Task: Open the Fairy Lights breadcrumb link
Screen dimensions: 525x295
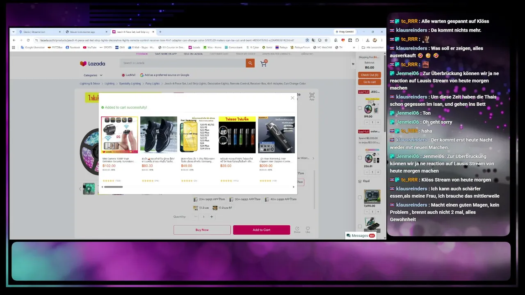Action: (x=153, y=84)
